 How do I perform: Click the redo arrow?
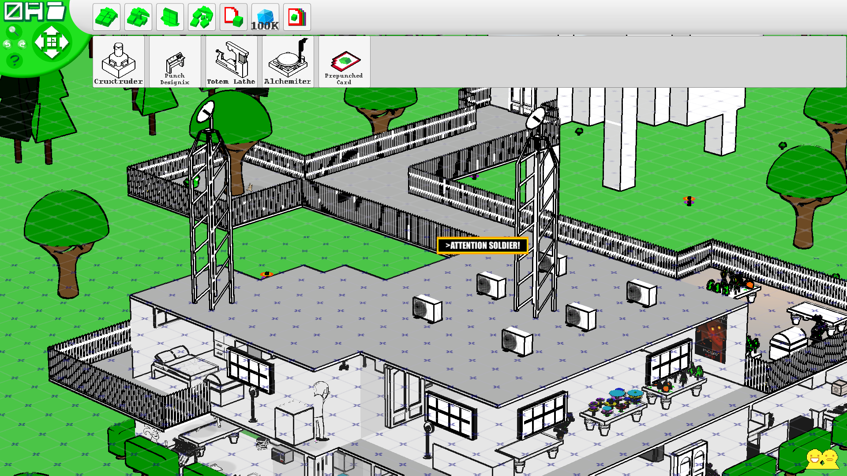(x=22, y=44)
